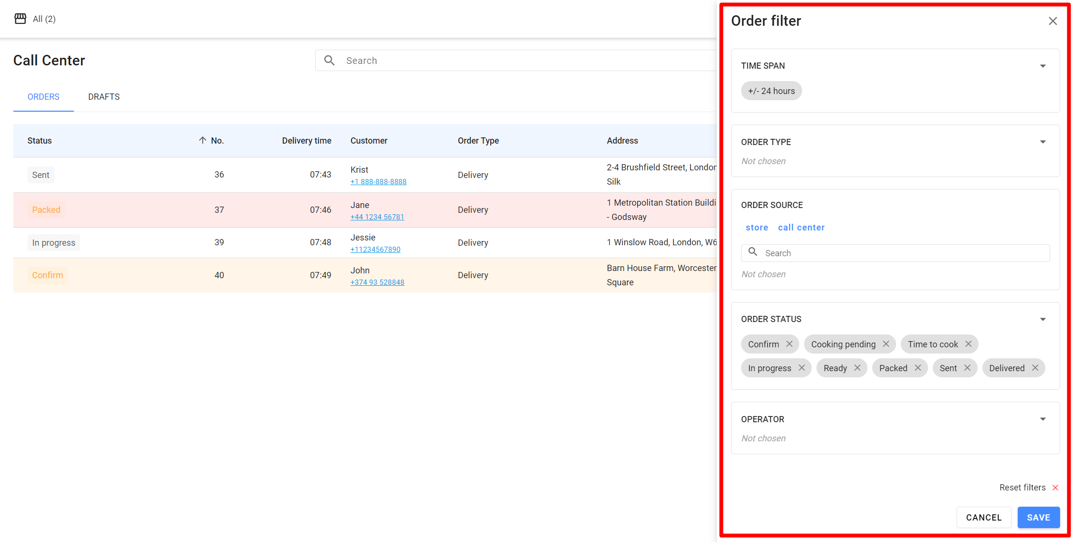Sort by the Address column header
1073x542 pixels.
[622, 141]
